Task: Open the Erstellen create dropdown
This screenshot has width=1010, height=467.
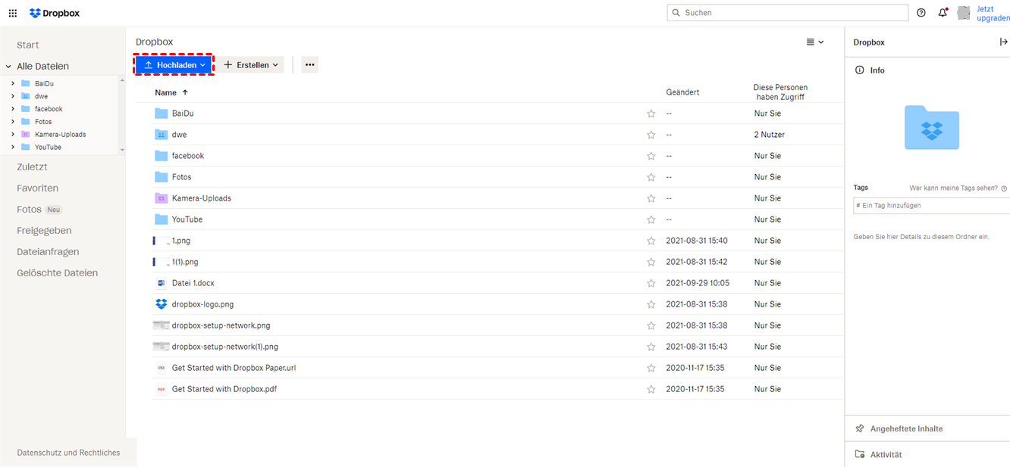Action: point(251,65)
